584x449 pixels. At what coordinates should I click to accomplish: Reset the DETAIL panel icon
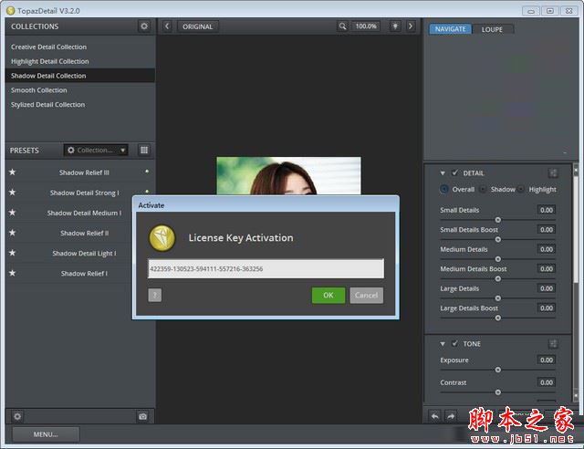pos(553,172)
